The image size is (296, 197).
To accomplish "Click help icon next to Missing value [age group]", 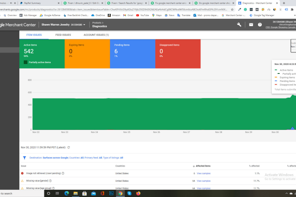I will click(x=53, y=188).
